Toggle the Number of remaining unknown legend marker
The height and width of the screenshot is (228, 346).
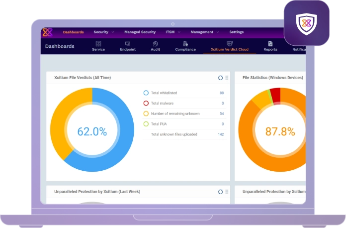pos(146,114)
